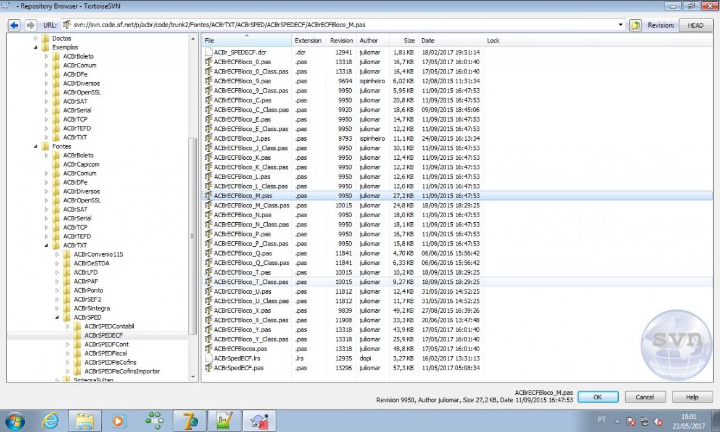Sort by the Extension column header
720x432 pixels.
tap(308, 40)
